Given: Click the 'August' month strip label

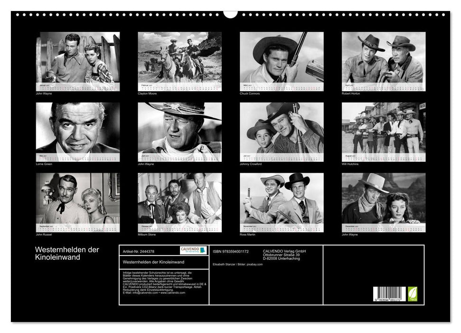Looking at the screenshot, I should (x=350, y=156).
